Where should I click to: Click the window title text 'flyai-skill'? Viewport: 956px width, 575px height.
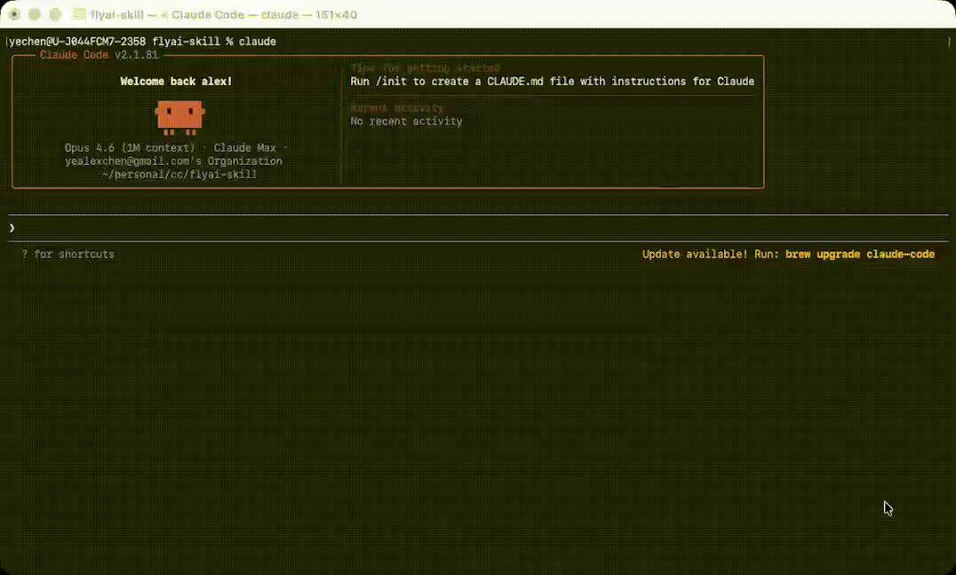pyautogui.click(x=117, y=15)
